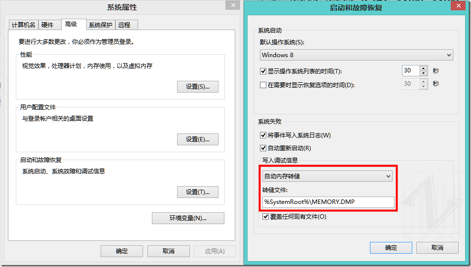Open the 默认操作系统 dropdown showing Windows 8

pos(356,55)
